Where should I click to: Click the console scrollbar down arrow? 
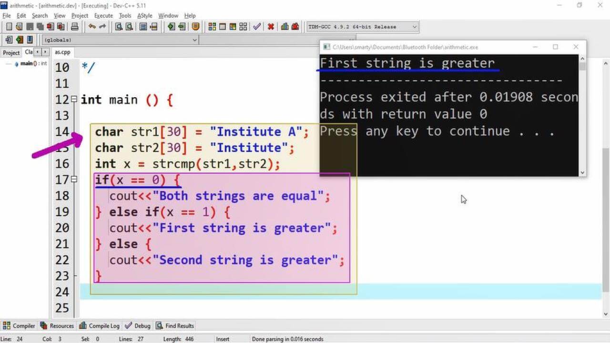pyautogui.click(x=582, y=173)
